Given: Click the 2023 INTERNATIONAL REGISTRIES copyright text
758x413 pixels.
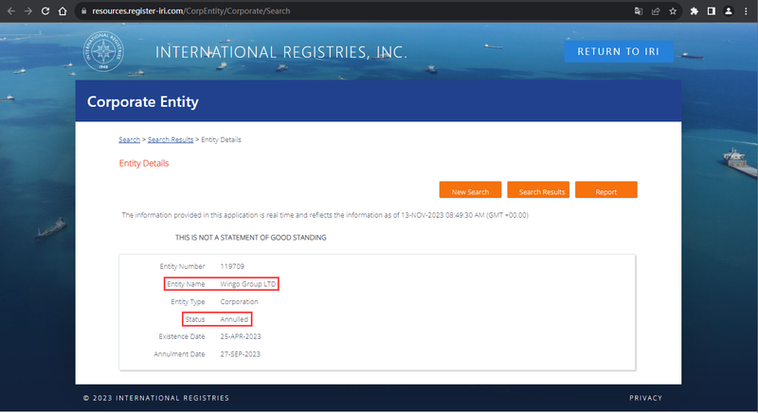Looking at the screenshot, I should (156, 398).
